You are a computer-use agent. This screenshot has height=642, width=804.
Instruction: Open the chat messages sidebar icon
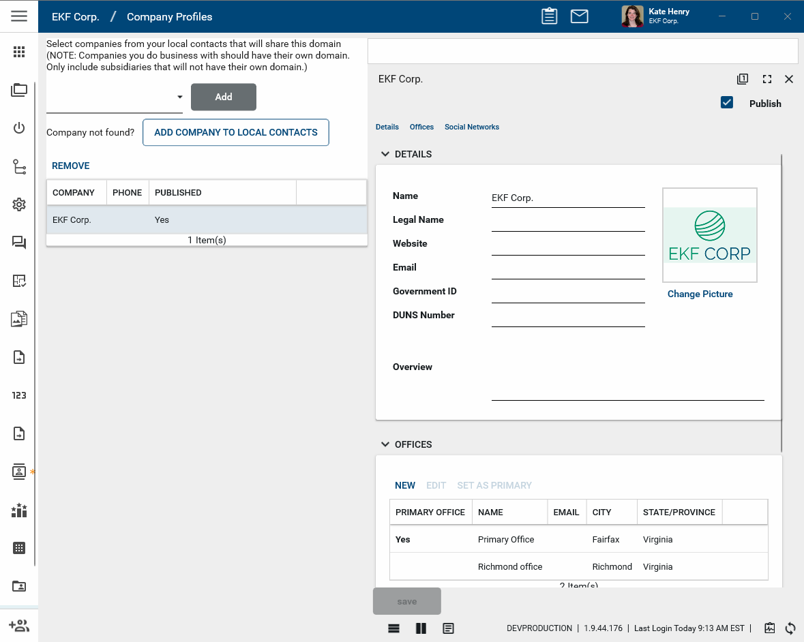click(19, 243)
